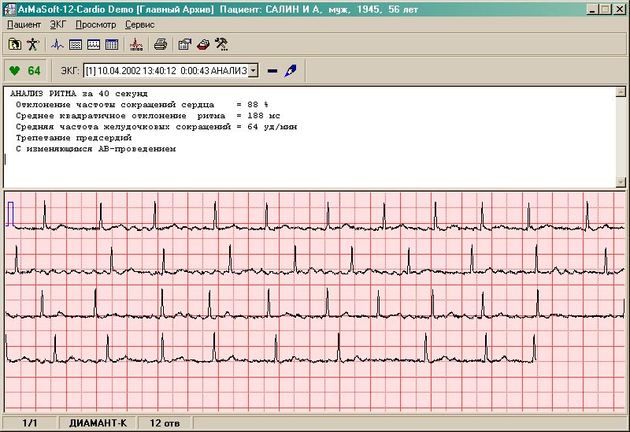Click the 'ДИАМАНТ-К' status bar entry
Screen dimensions: 630x432
[x=98, y=423]
